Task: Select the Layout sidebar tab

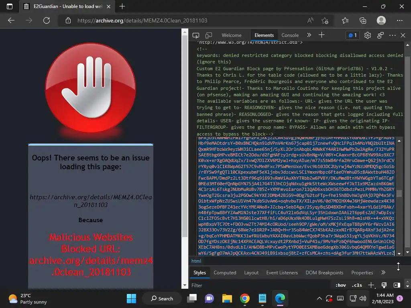Action: [251, 273]
